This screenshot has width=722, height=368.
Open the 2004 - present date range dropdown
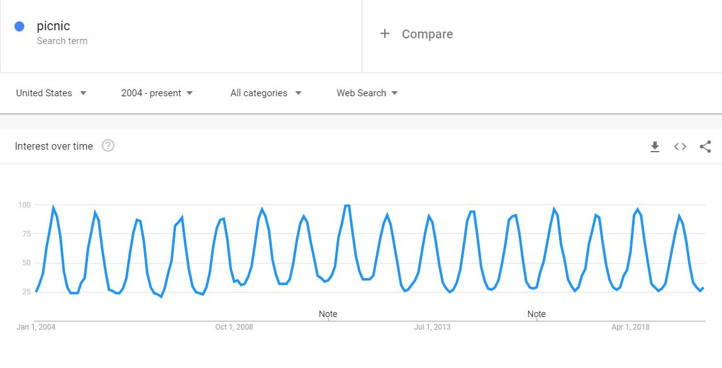point(157,93)
